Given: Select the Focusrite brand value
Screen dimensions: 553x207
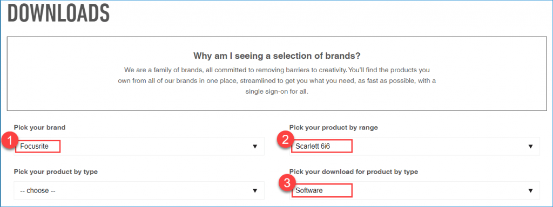Looking at the screenshot, I should coord(35,147).
